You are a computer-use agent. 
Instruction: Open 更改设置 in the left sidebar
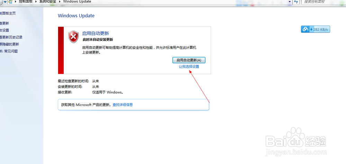click(4, 30)
